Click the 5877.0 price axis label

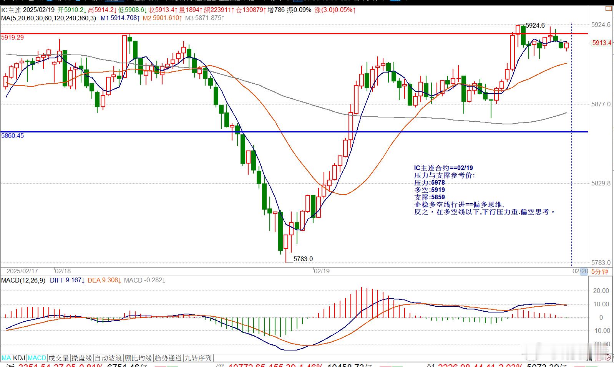pos(601,104)
